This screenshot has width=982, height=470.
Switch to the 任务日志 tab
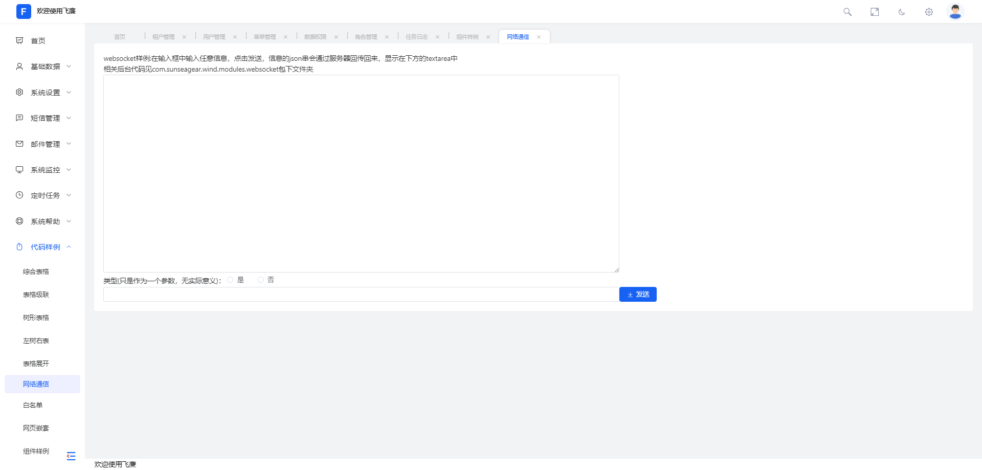[x=416, y=37]
